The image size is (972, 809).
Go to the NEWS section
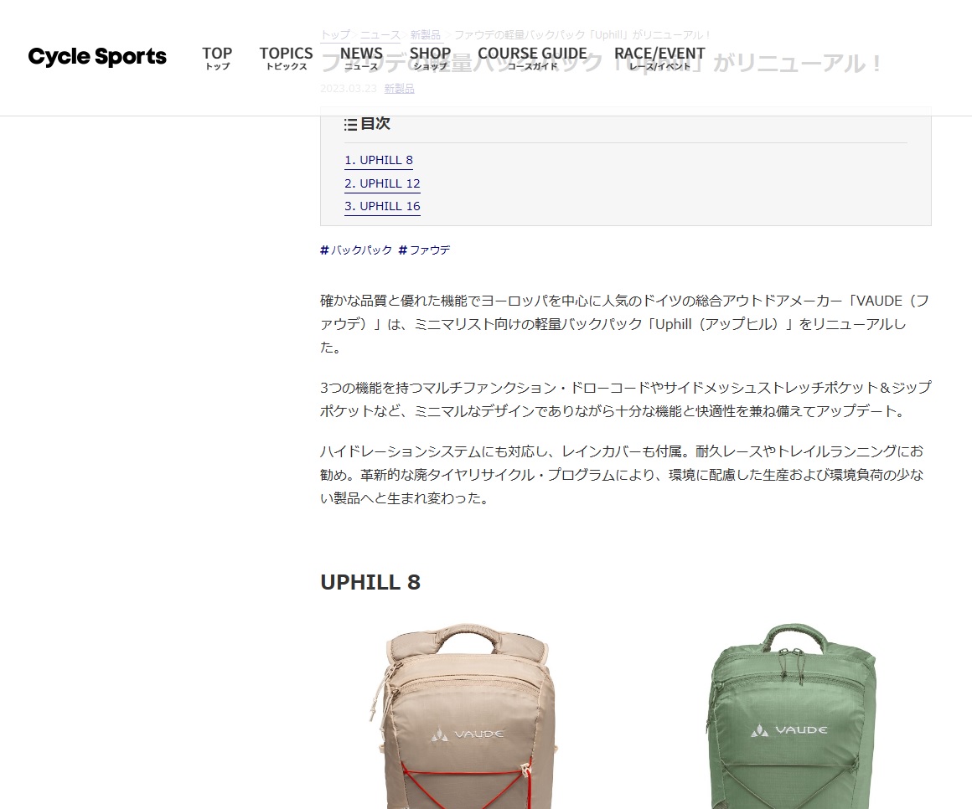[361, 59]
